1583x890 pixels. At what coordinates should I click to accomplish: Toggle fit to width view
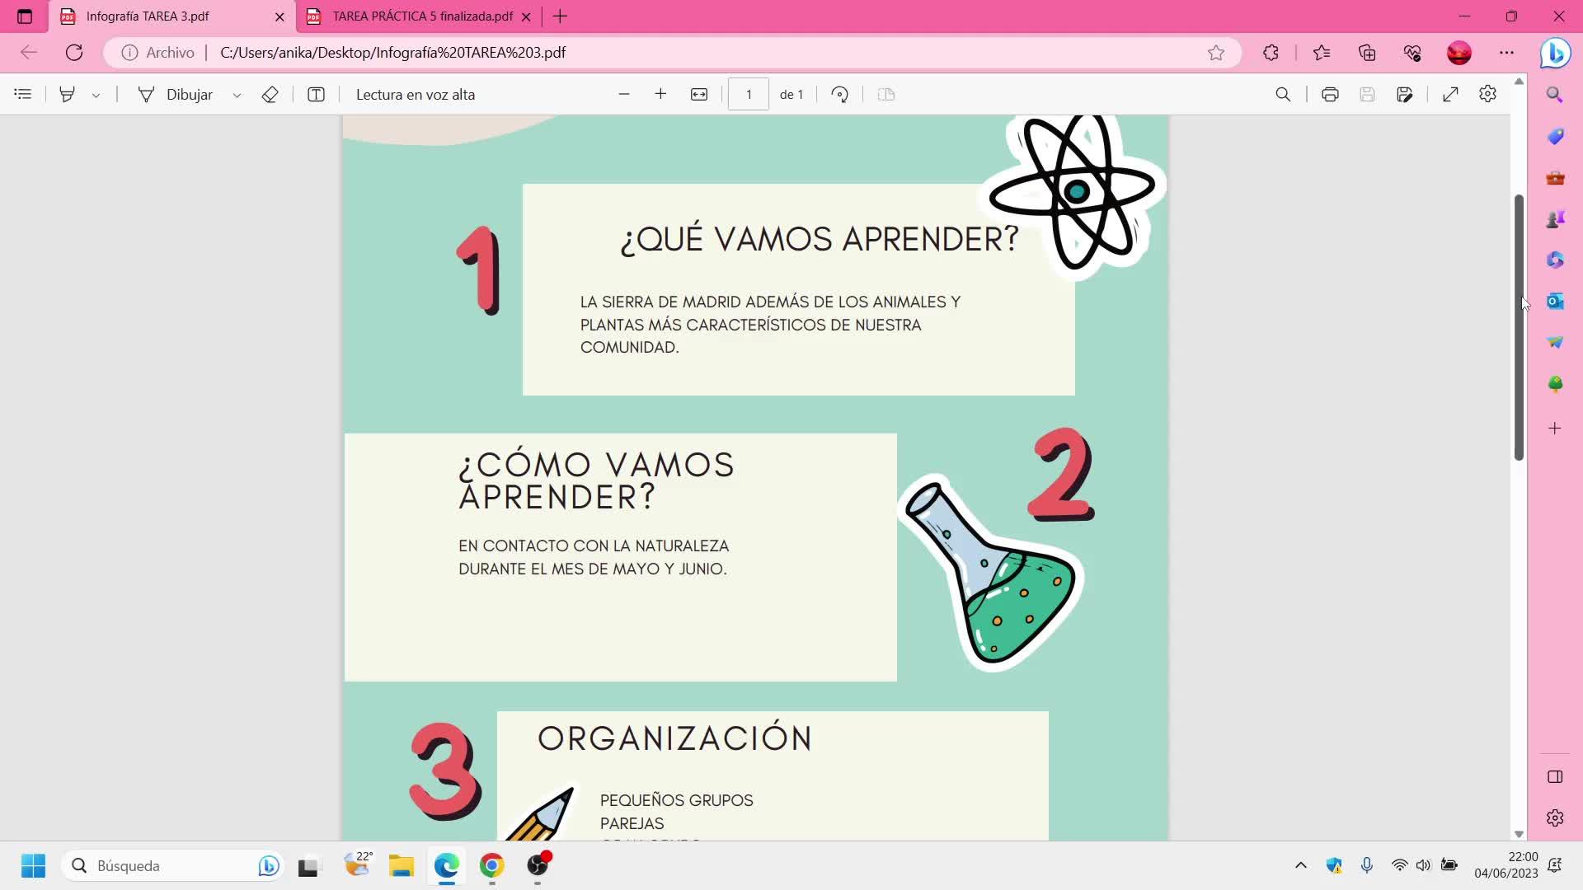pyautogui.click(x=698, y=95)
